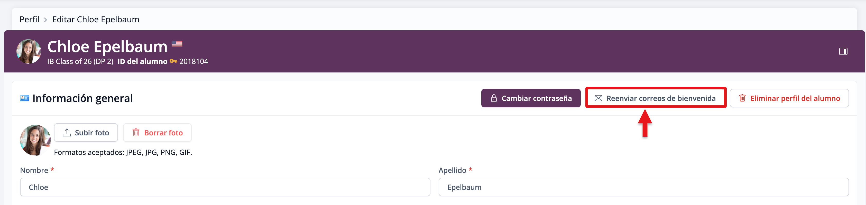866x205 pixels.
Task: Click the Apellido field containing Epelbaum
Action: [643, 187]
